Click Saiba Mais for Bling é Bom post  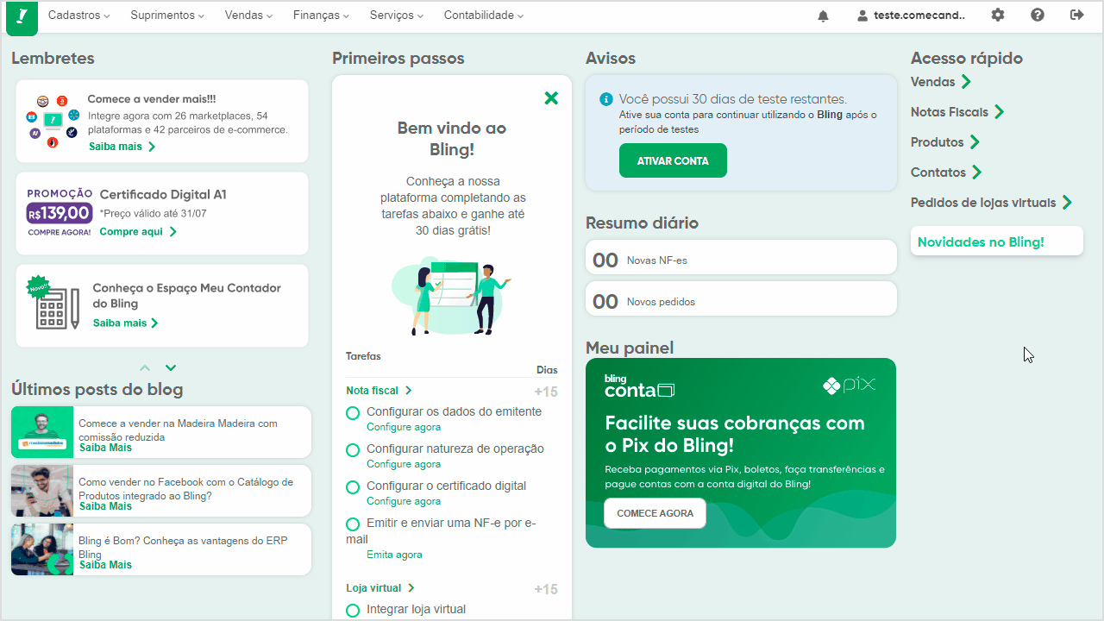[105, 565]
